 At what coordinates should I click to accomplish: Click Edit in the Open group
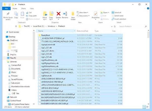(x=103, y=16)
